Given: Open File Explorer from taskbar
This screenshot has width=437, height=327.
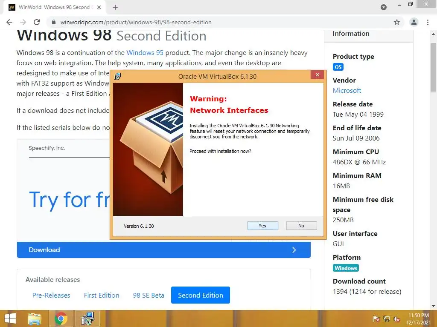Looking at the screenshot, I should click(x=34, y=318).
